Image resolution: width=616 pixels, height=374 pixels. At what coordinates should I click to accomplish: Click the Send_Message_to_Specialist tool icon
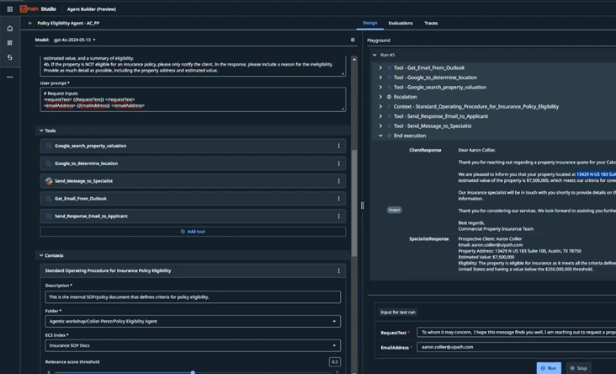coord(49,181)
